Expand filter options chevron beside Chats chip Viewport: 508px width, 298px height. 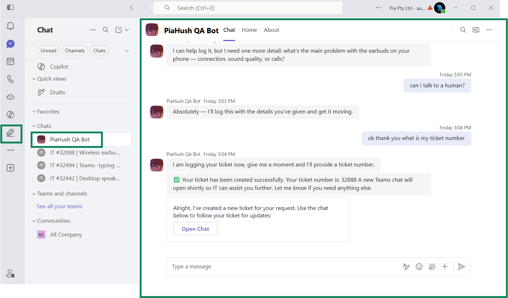(127, 51)
